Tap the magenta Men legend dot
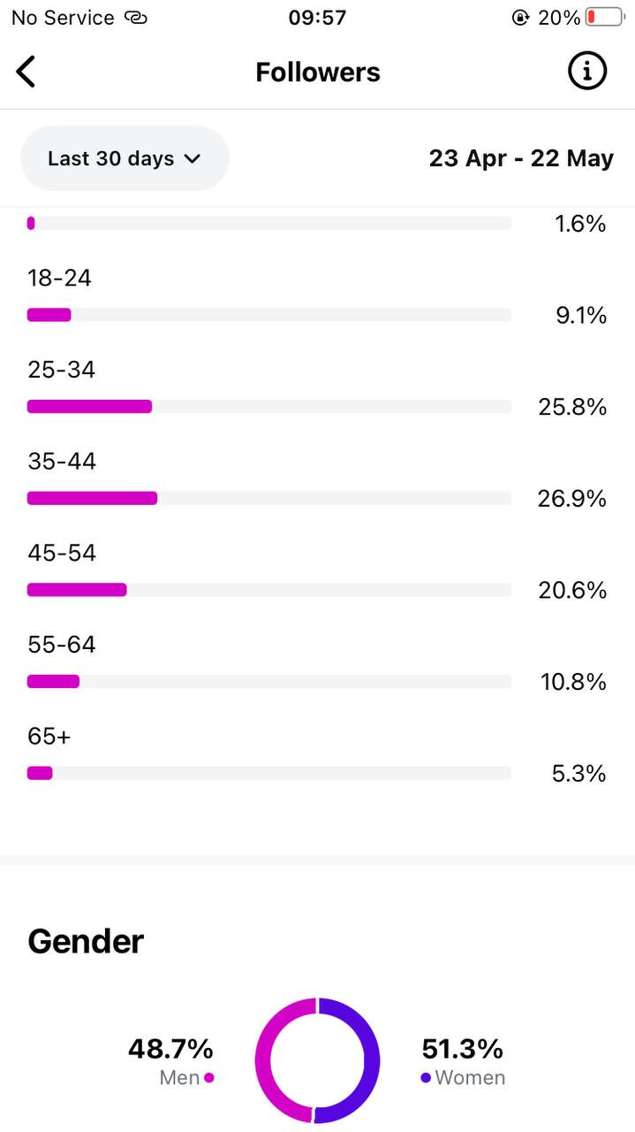This screenshot has height=1132, width=635. [209, 1077]
